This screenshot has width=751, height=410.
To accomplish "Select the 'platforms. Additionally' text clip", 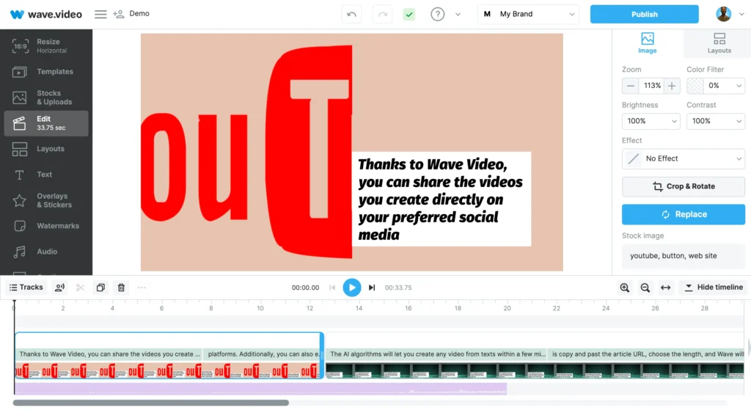I will (x=263, y=354).
